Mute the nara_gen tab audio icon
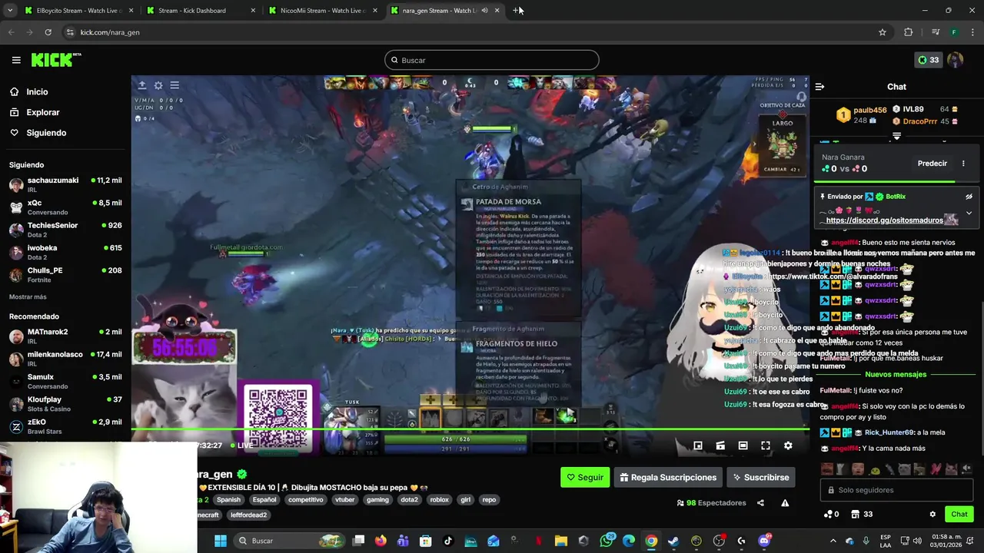 coord(484,11)
